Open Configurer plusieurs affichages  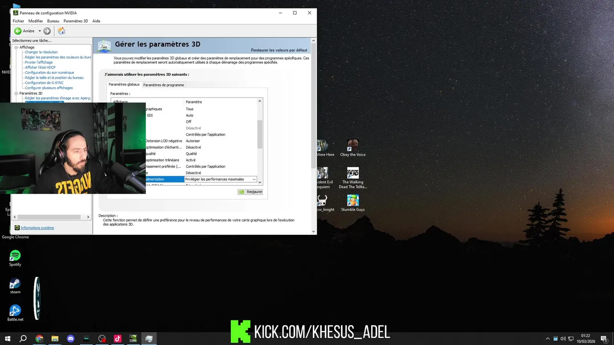[49, 88]
